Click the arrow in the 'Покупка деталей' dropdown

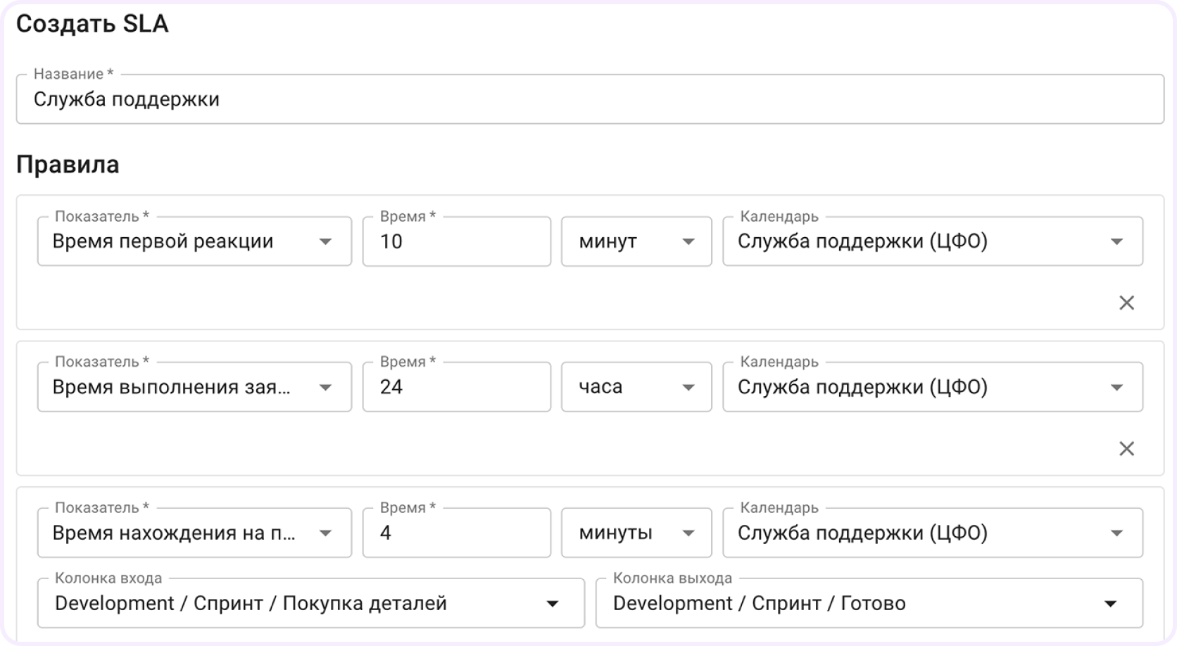click(x=553, y=604)
